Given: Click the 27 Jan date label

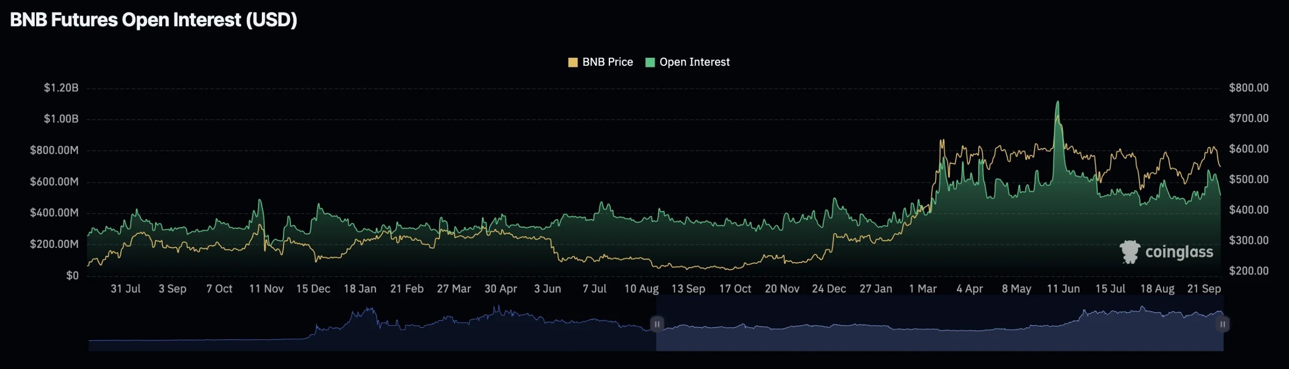Looking at the screenshot, I should [x=876, y=289].
